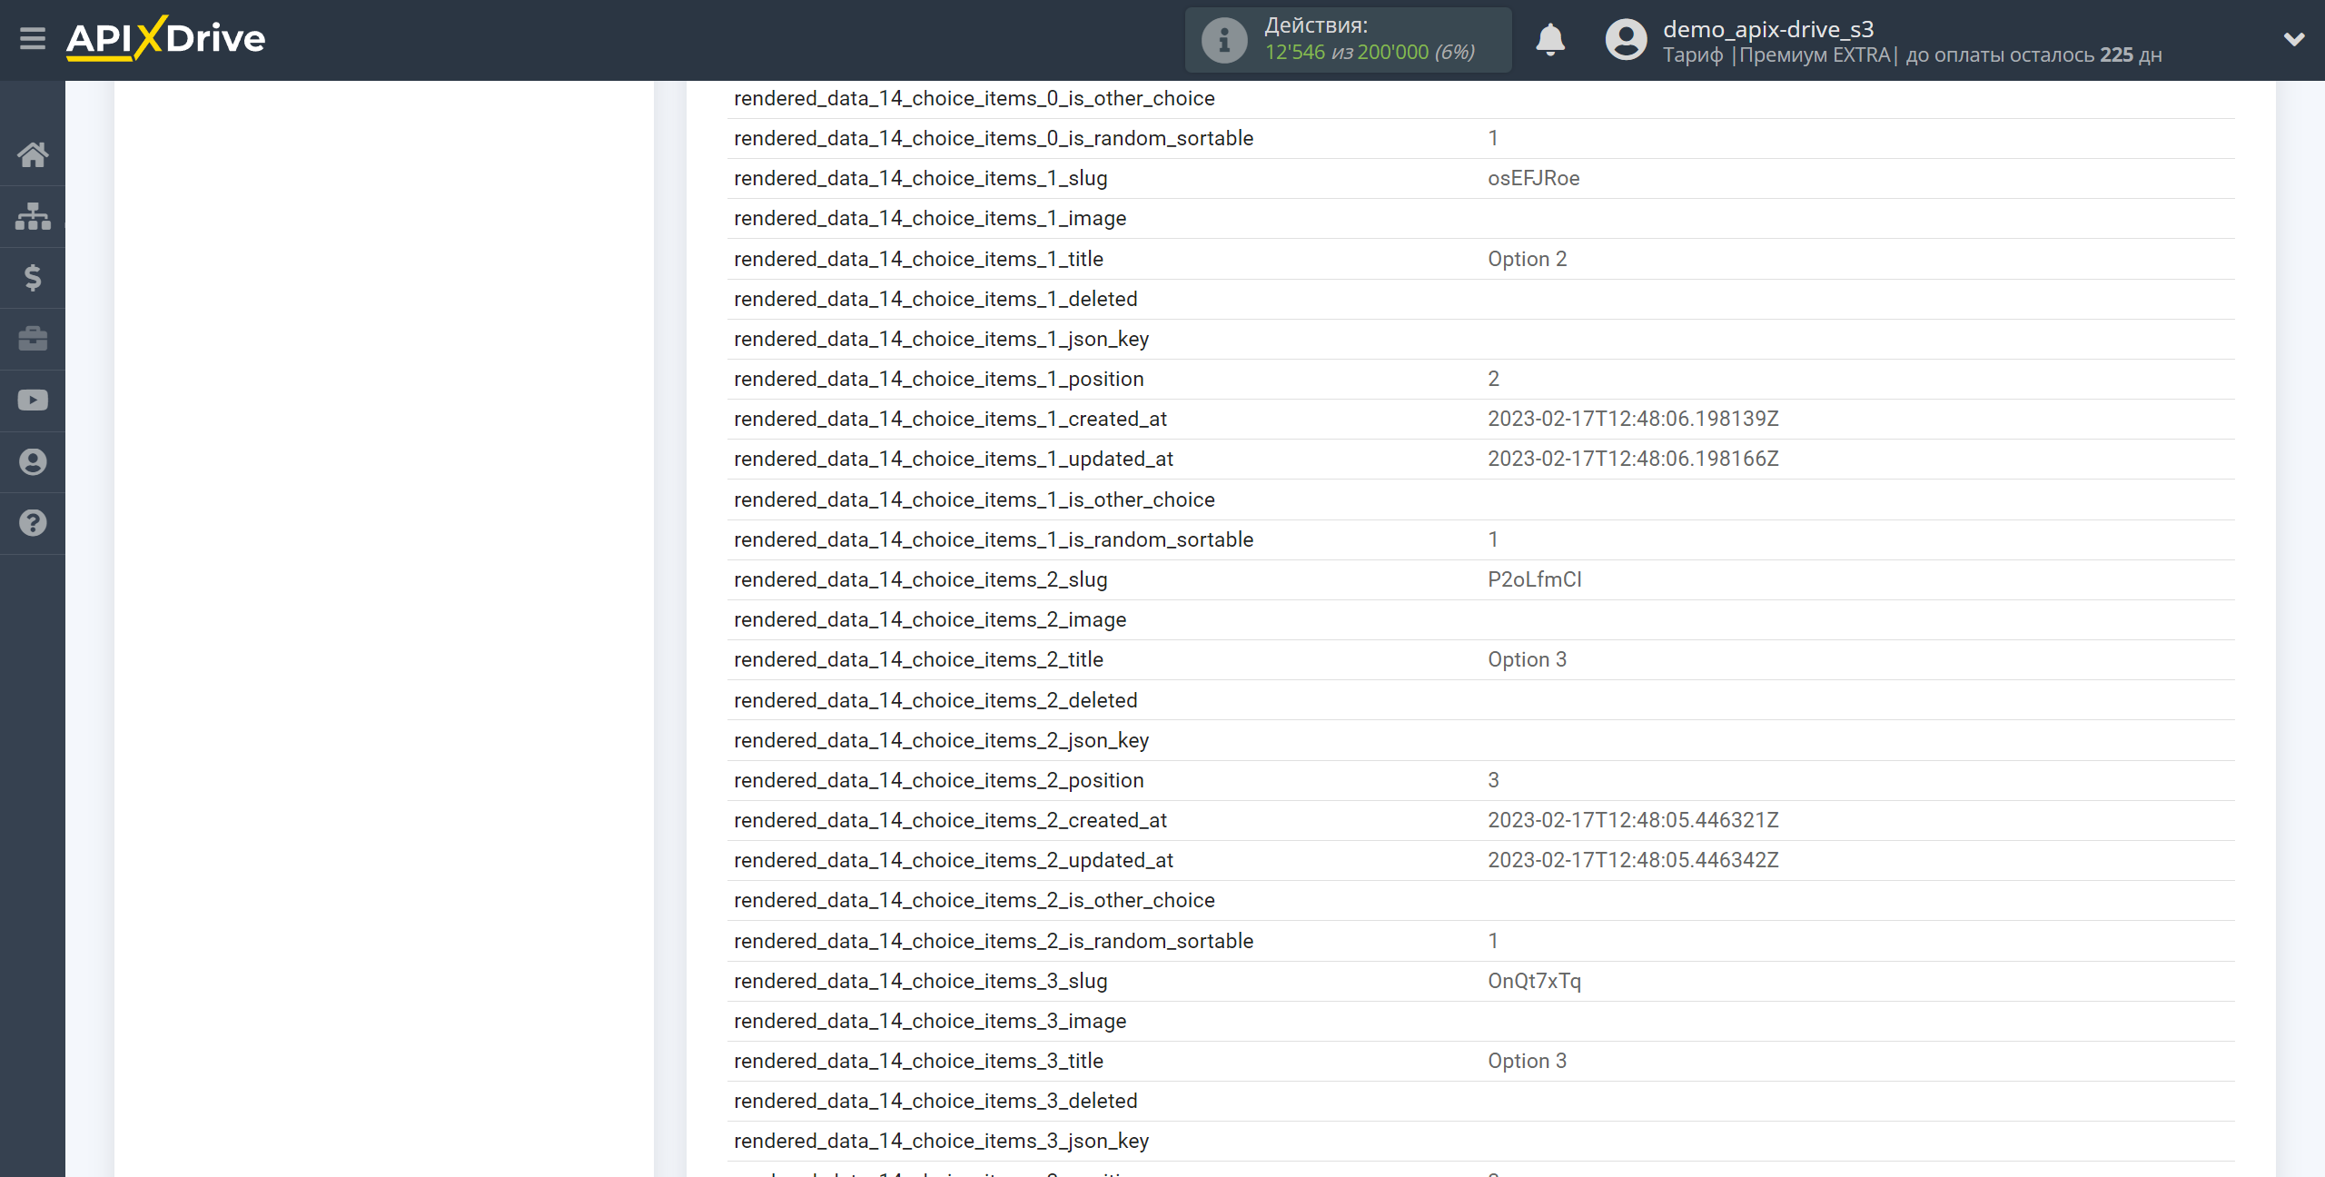Select row choice_items_1_slug
The height and width of the screenshot is (1177, 2325).
point(1480,178)
